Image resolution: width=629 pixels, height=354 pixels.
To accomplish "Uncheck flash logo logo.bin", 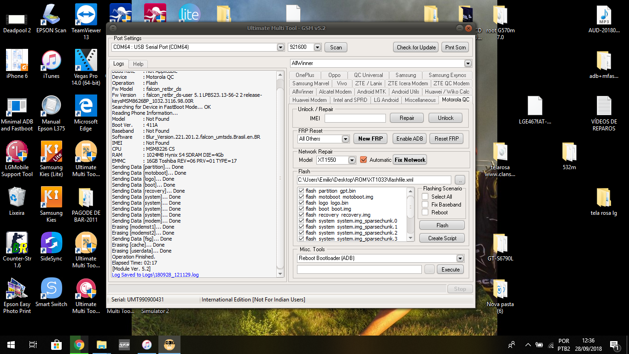I will pyautogui.click(x=301, y=203).
